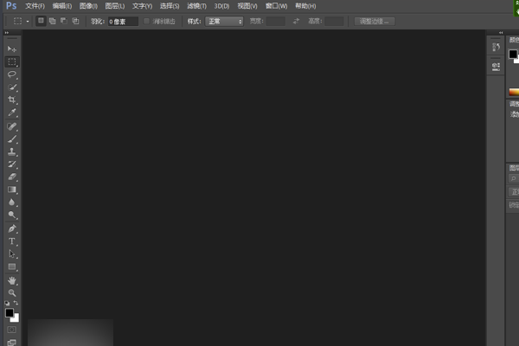This screenshot has height=346, width=519.
Task: Select the Gradient tool
Action: [12, 189]
